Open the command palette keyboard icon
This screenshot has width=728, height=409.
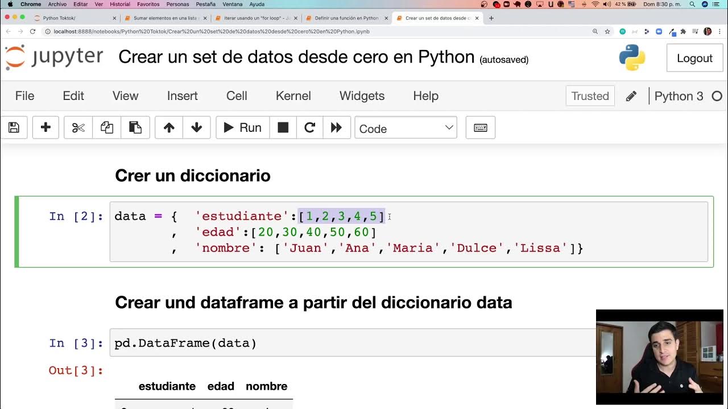pyautogui.click(x=481, y=128)
